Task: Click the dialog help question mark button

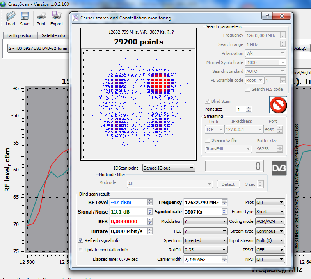Action: click(267, 16)
